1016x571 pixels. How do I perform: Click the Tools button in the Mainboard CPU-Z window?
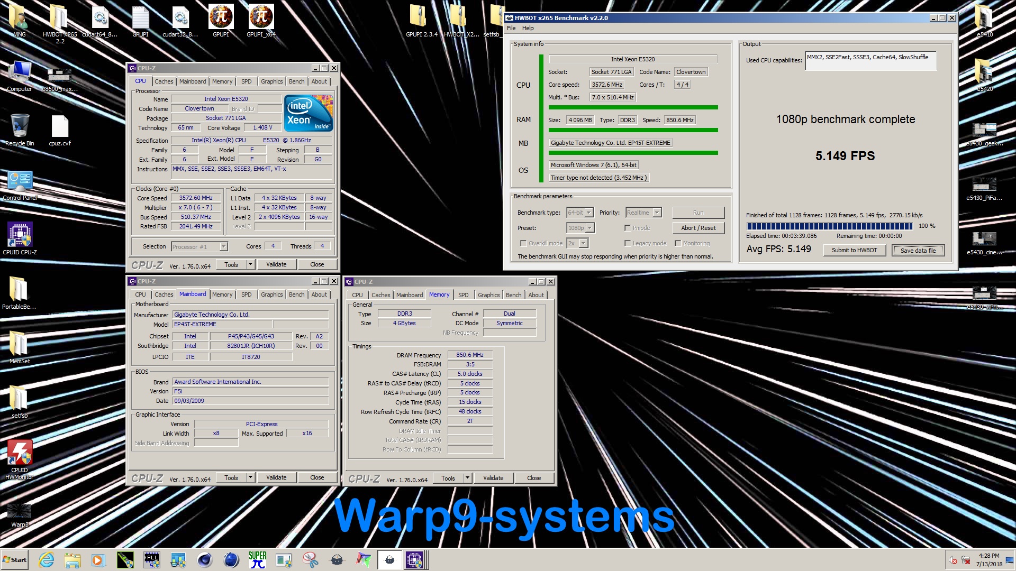[231, 477]
